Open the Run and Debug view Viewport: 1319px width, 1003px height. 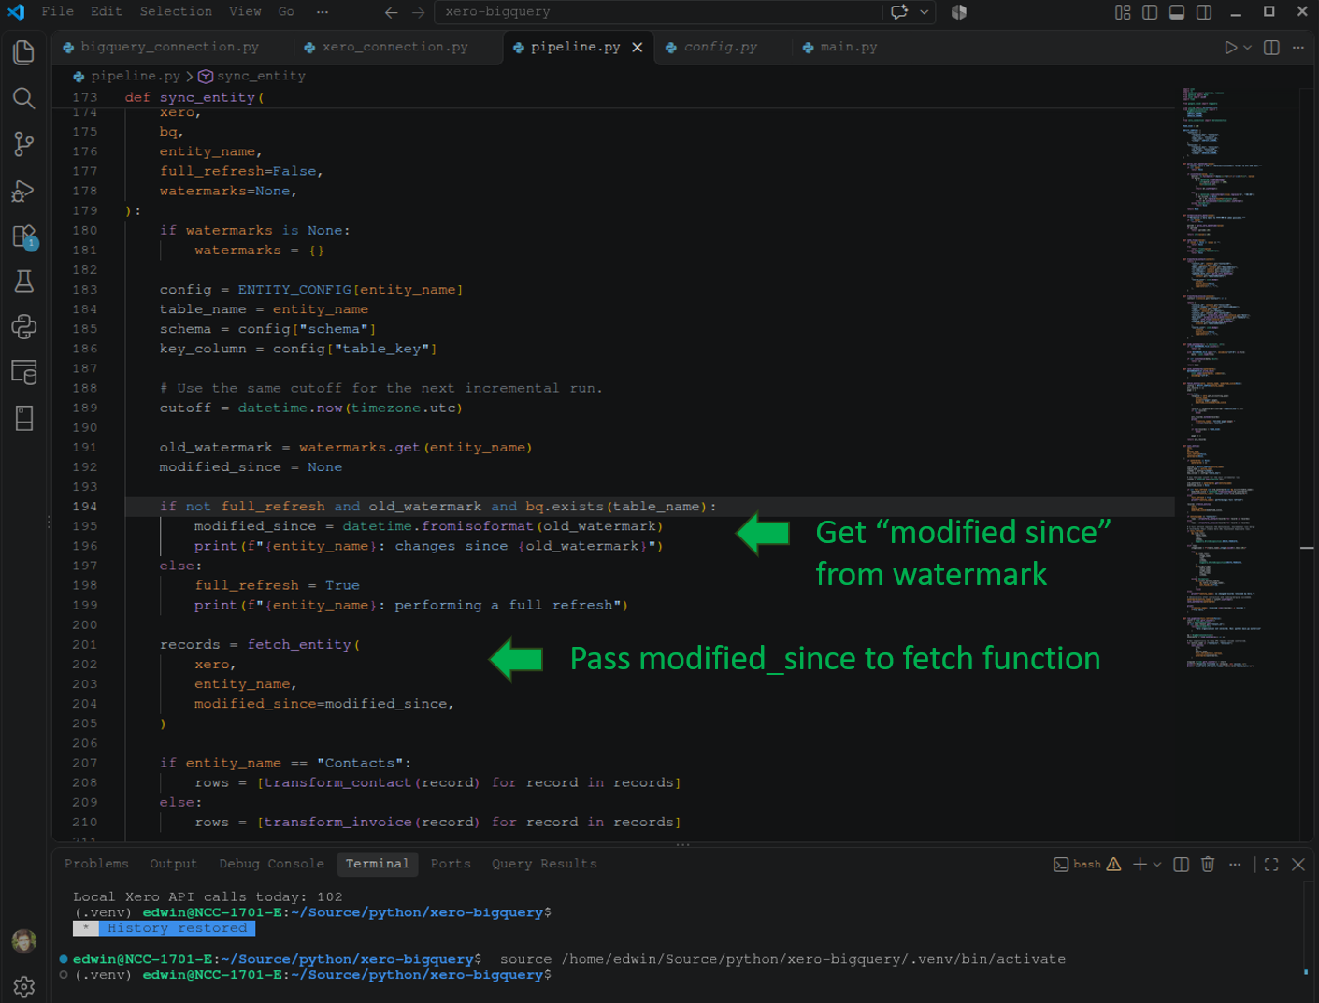[x=24, y=191]
